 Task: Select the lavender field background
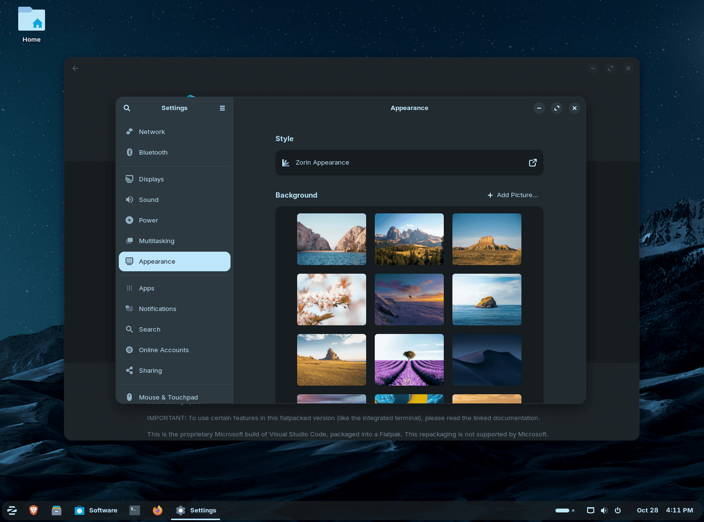pyautogui.click(x=409, y=359)
